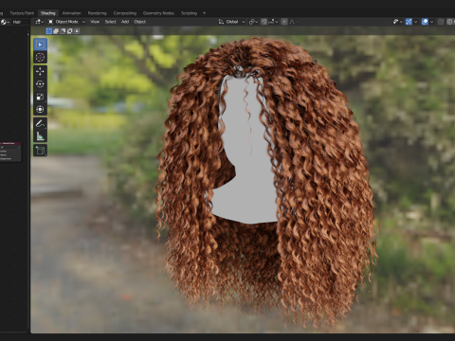The image size is (455, 341).
Task: Open the snapping options dropdown
Action: tap(273, 22)
